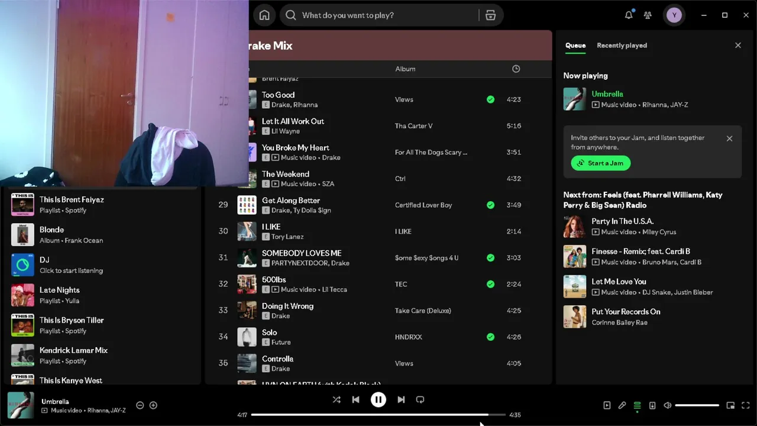Open the Kendrick Lamar Mix playlist

[x=102, y=356]
